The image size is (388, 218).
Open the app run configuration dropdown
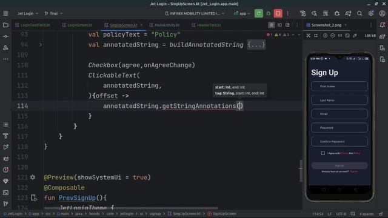(242, 13)
